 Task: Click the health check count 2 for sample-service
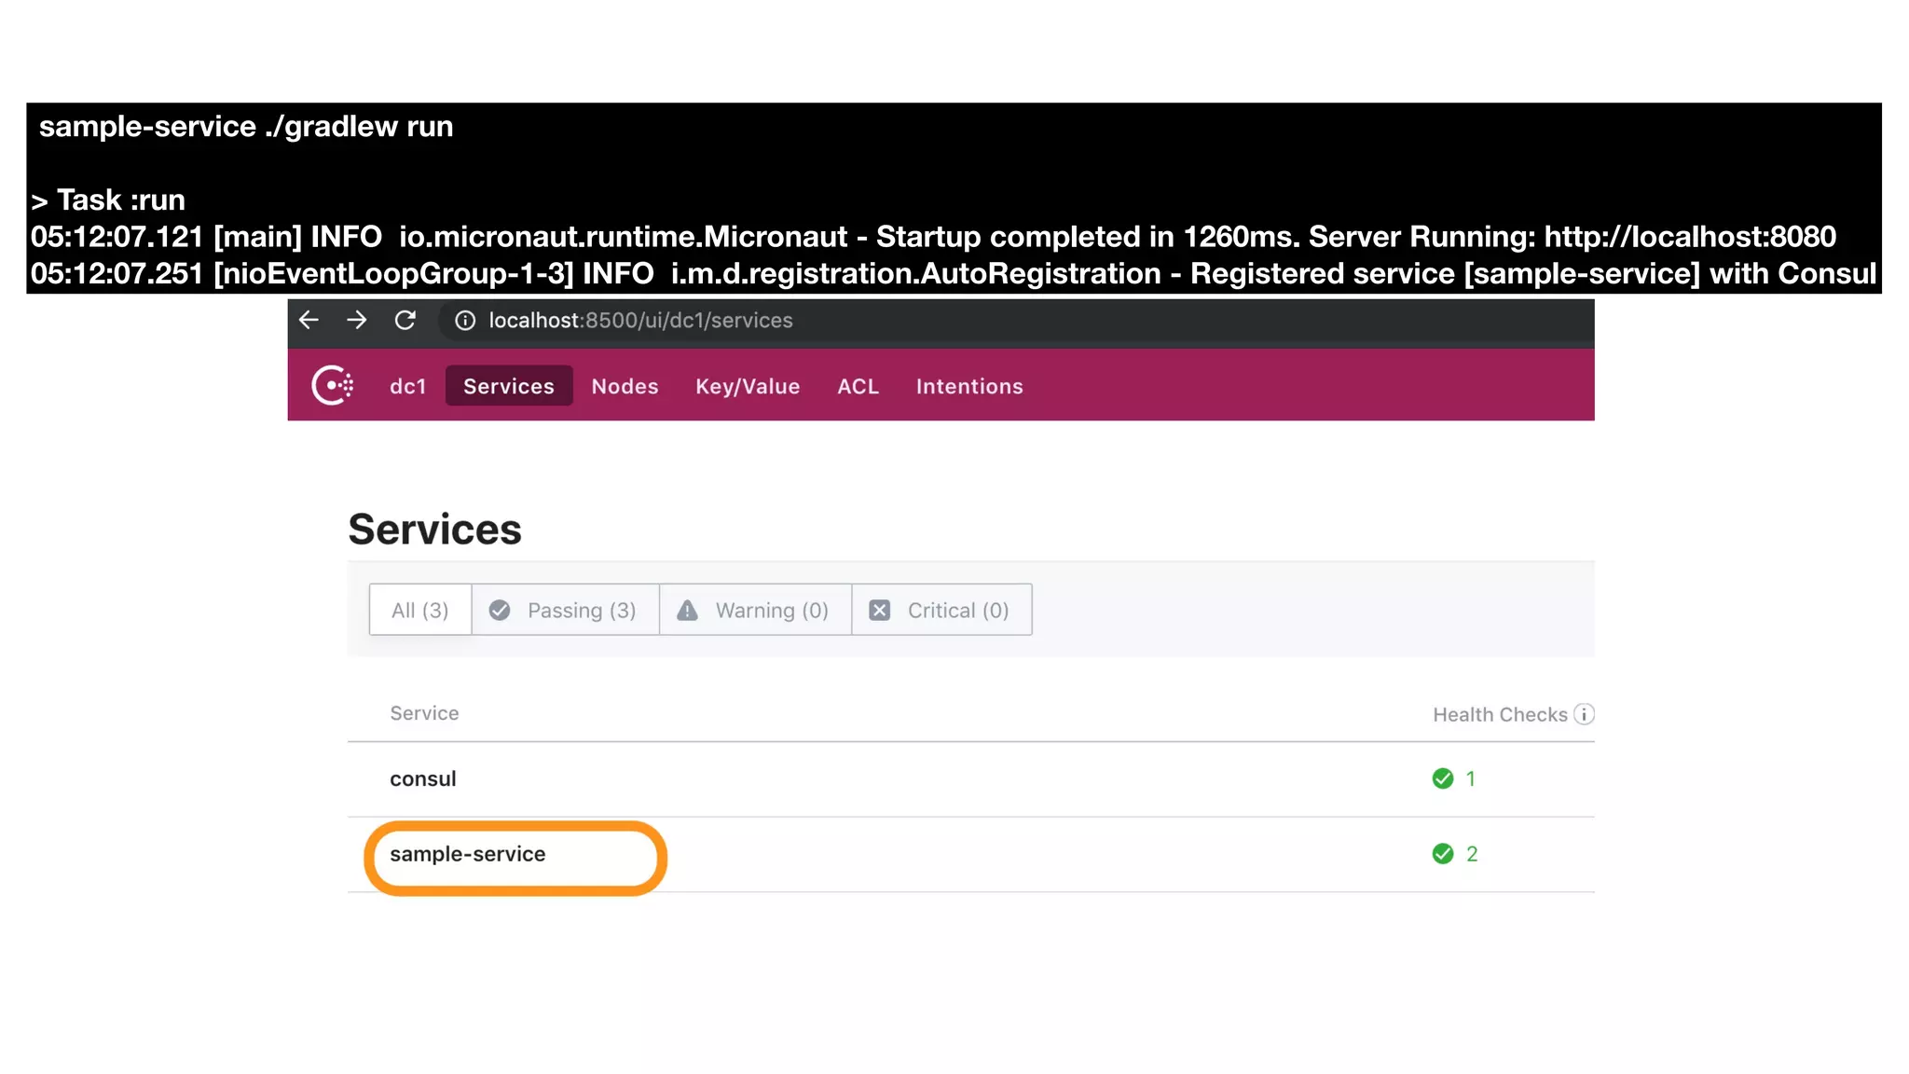[x=1472, y=854]
